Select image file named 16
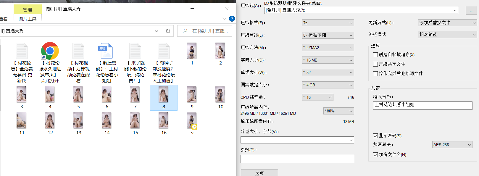This screenshot has height=176, width=479. tap(164, 124)
